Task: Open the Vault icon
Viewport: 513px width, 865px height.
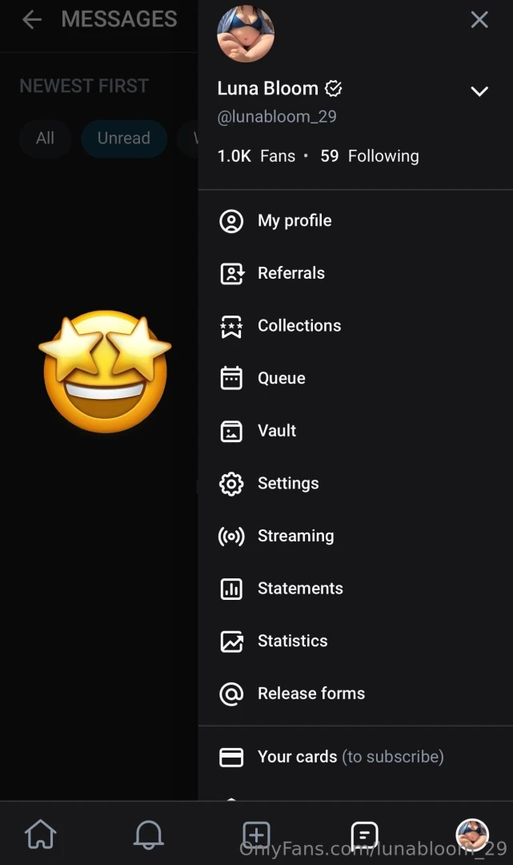Action: [231, 431]
